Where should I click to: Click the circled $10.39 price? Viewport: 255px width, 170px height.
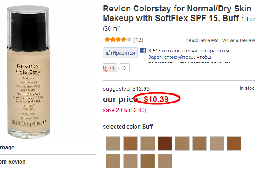(156, 99)
